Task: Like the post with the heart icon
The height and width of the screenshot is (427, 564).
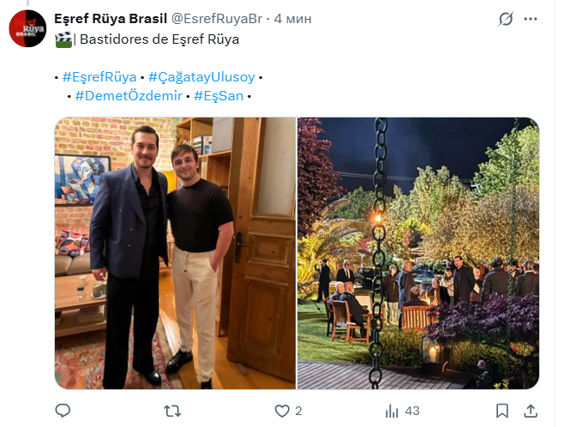Action: coord(281,411)
